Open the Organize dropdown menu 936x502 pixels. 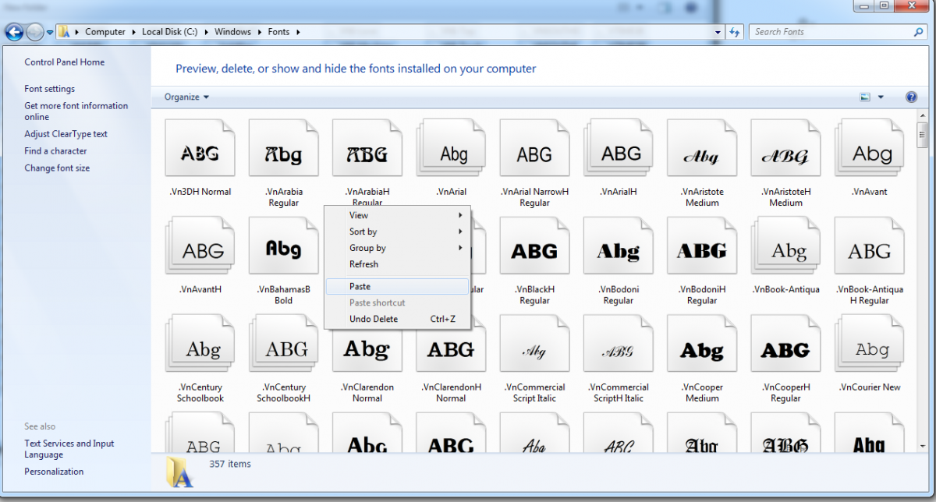tap(186, 97)
